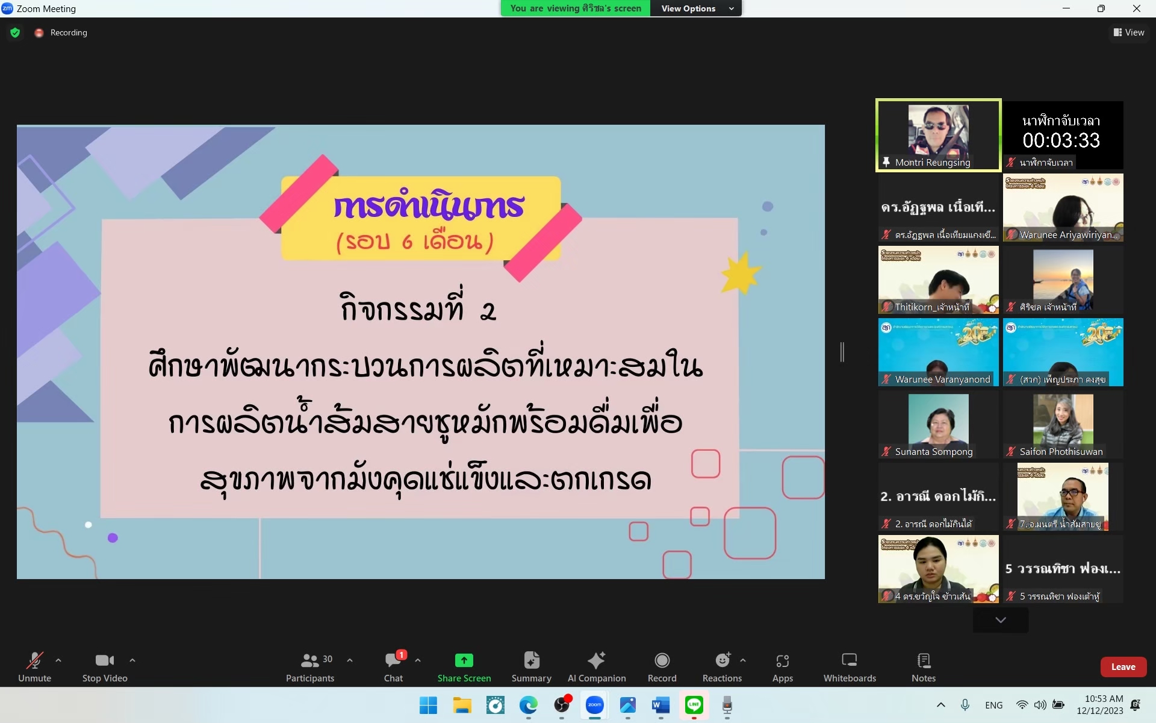Open LINE app from taskbar
The width and height of the screenshot is (1156, 723).
[x=694, y=705]
